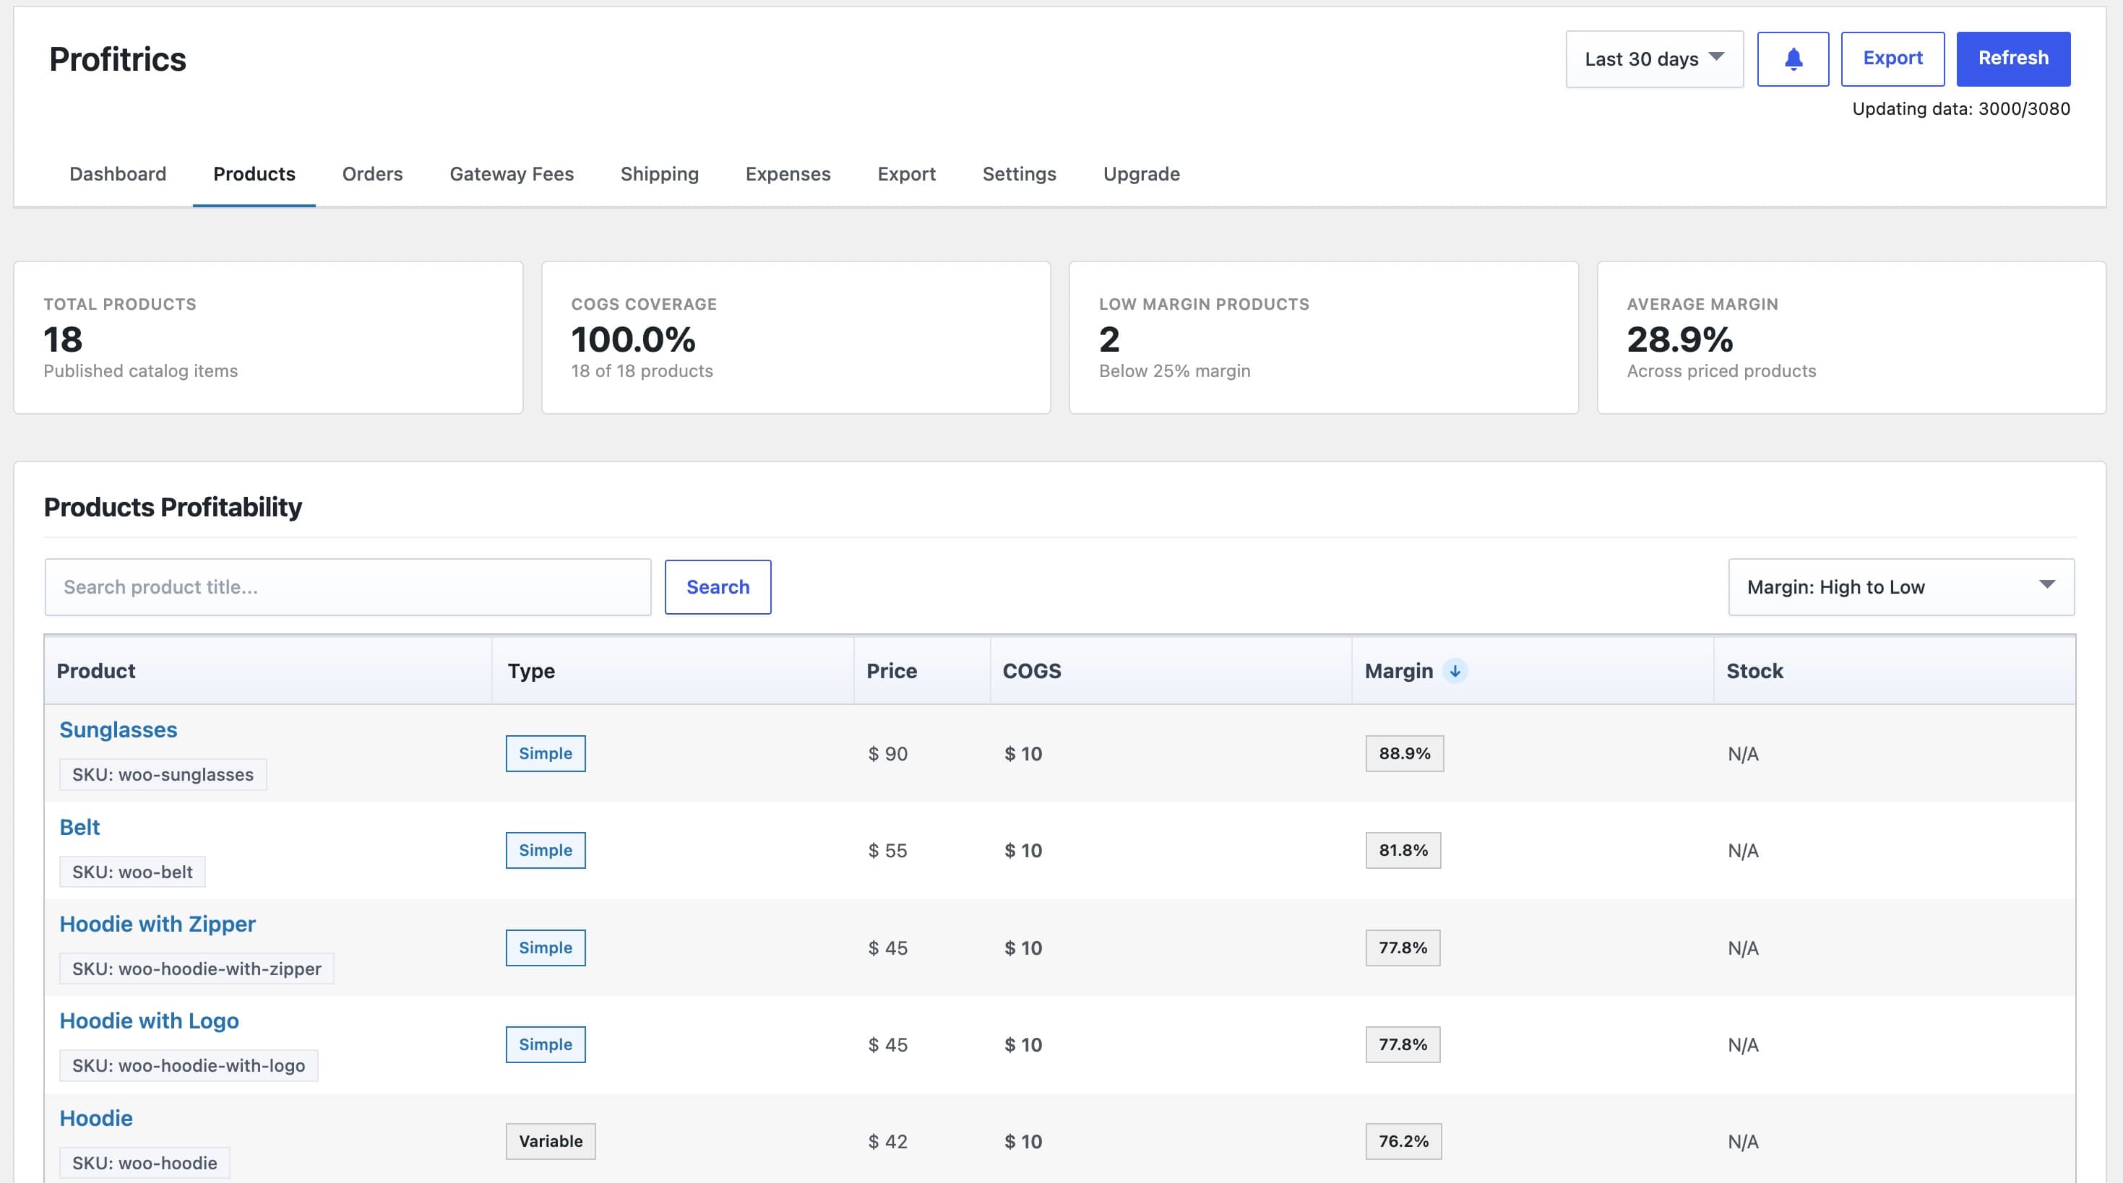Screen dimensions: 2123x1183
Task: Open the Settings tab
Action: tap(1020, 174)
